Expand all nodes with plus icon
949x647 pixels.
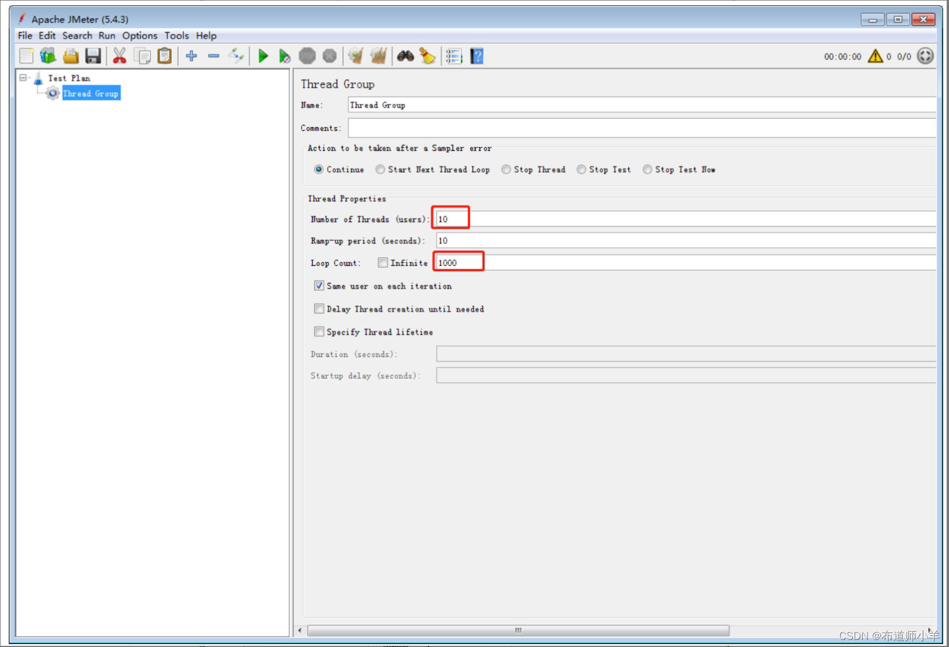(191, 56)
